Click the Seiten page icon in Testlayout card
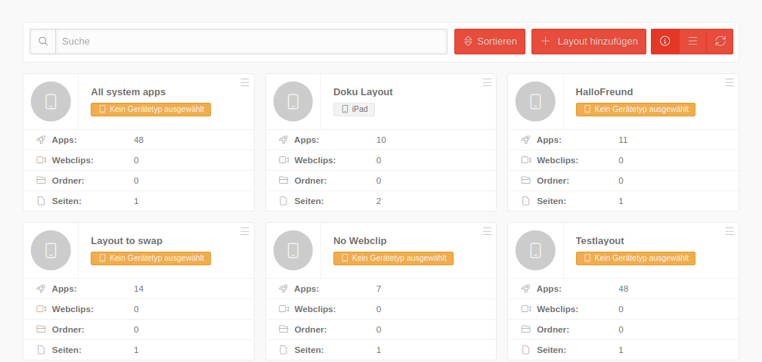 pyautogui.click(x=526, y=350)
